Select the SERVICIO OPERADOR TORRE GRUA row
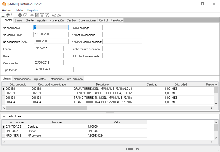 pyautogui.click(x=103, y=93)
